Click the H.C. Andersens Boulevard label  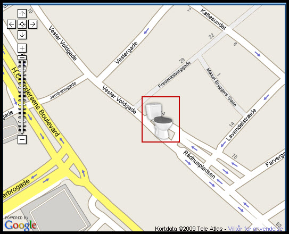[35, 102]
